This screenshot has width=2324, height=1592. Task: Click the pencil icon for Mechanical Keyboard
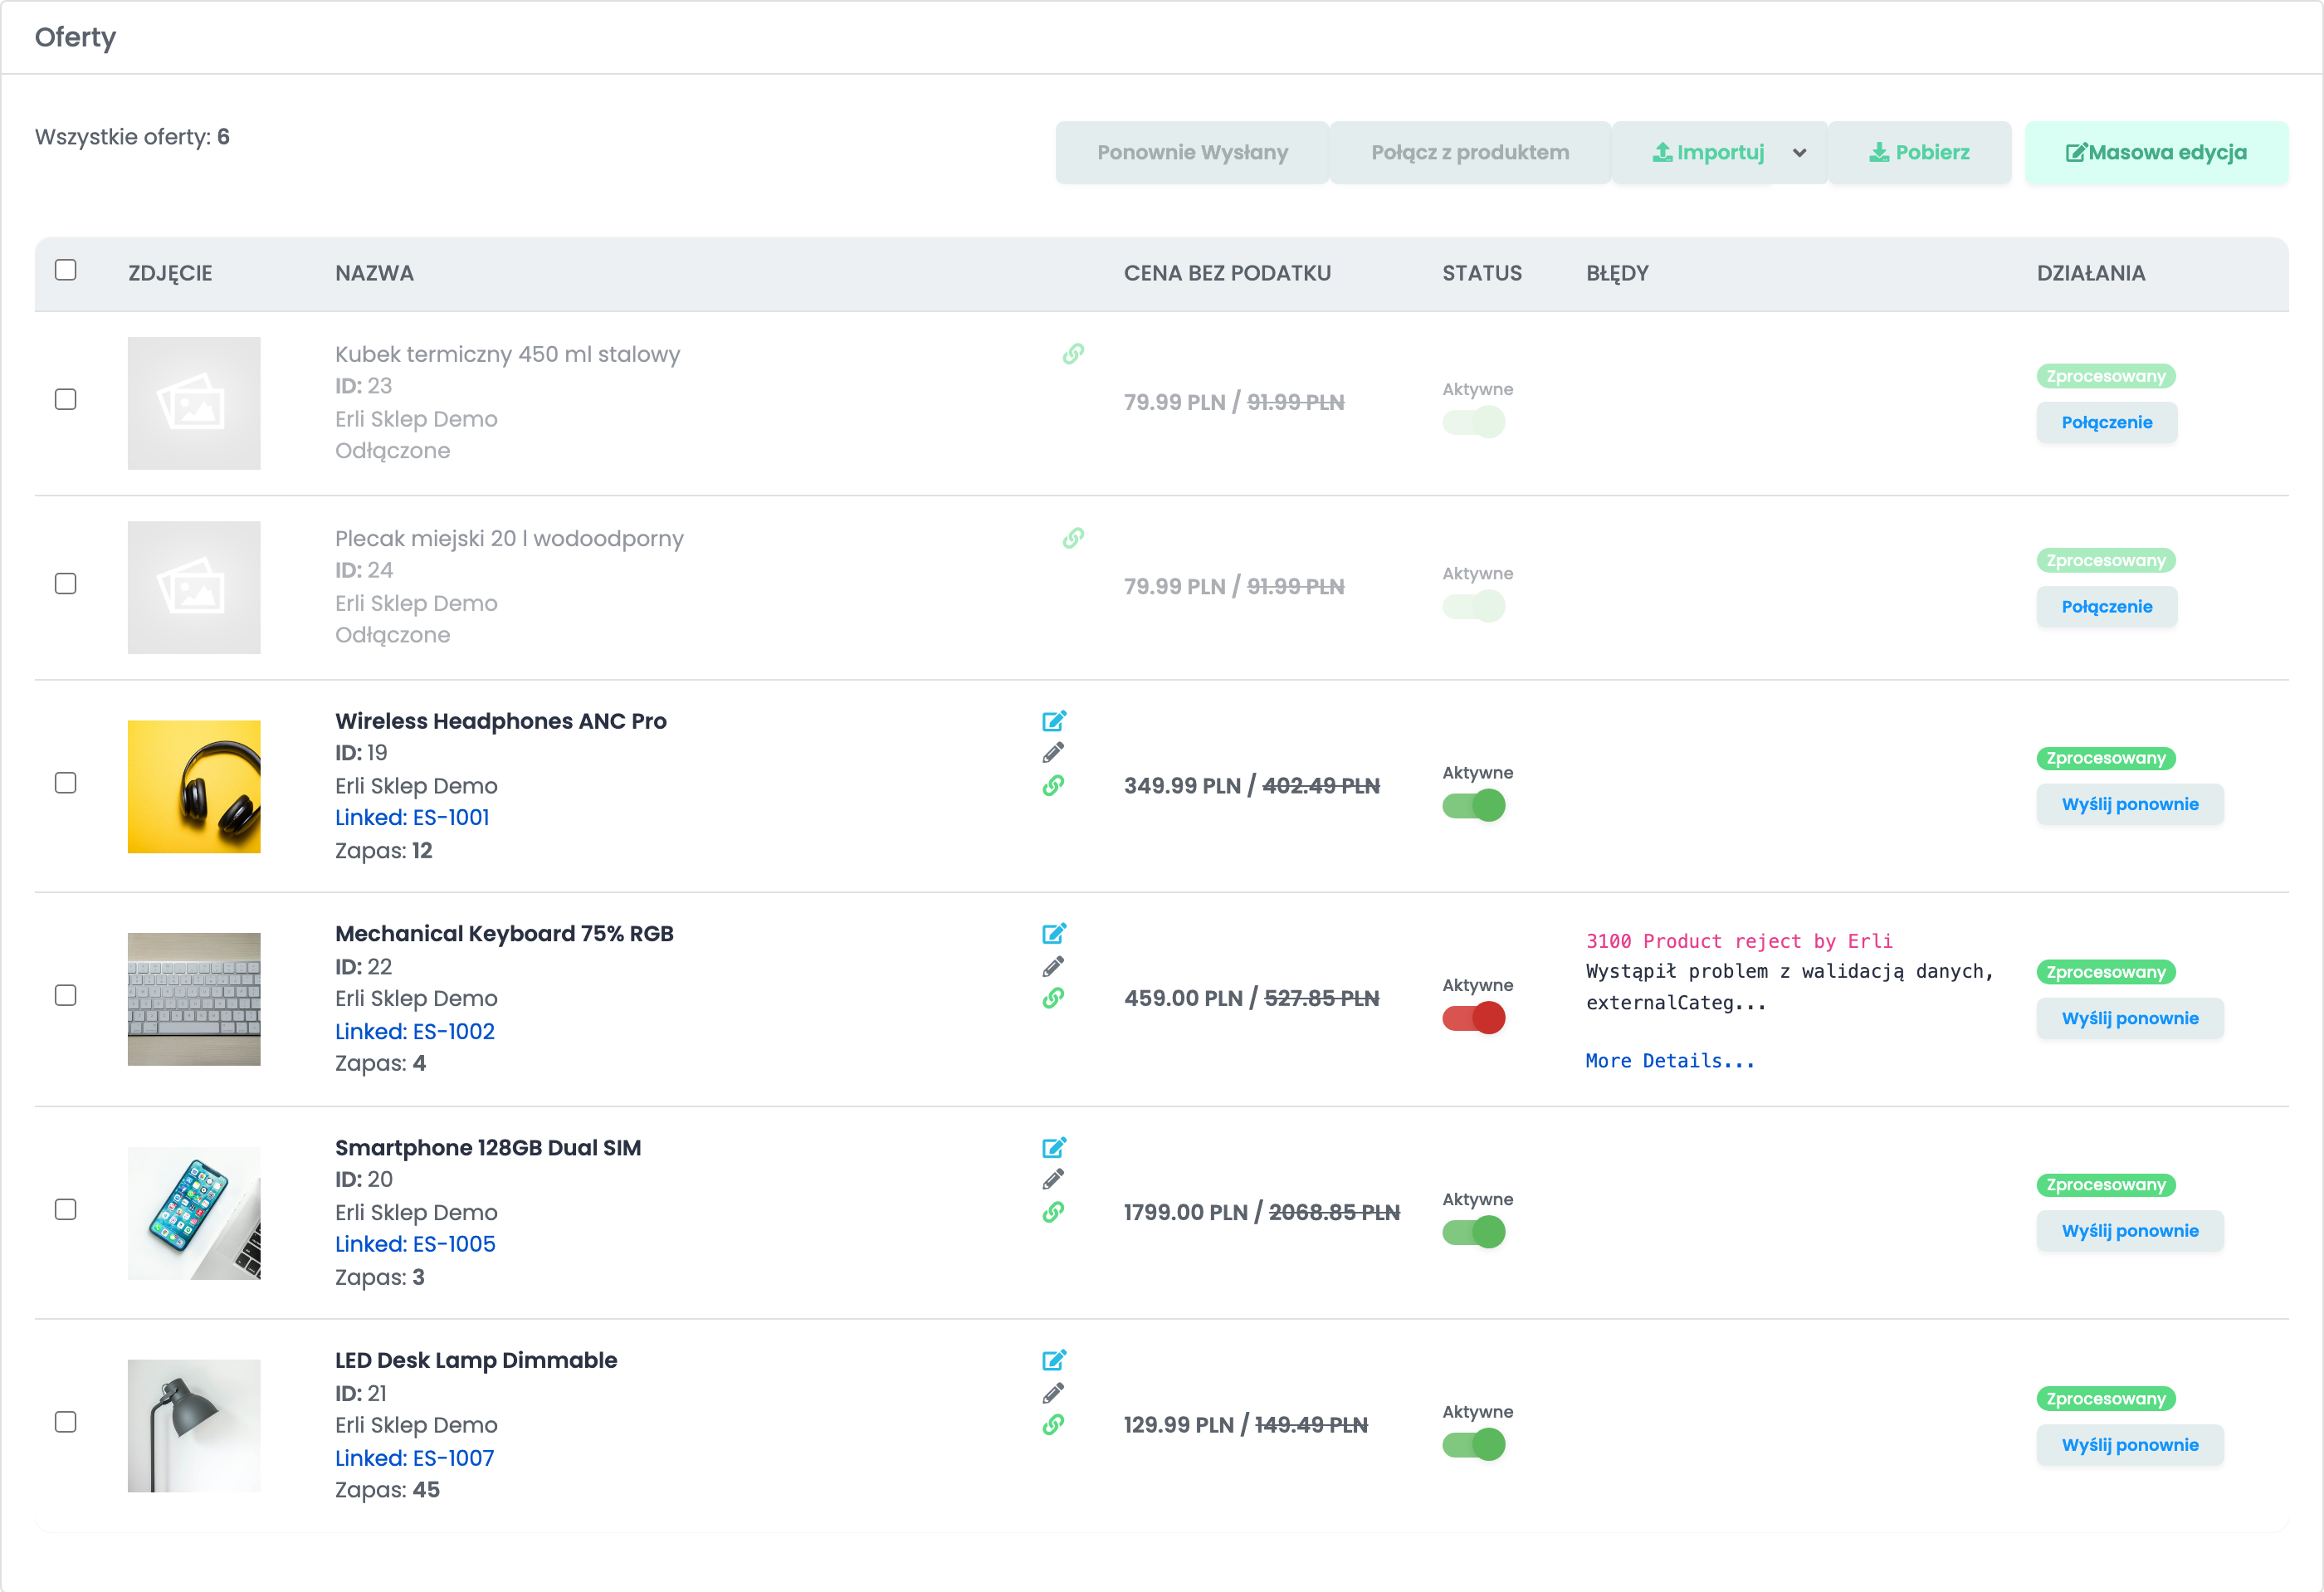coord(1053,966)
